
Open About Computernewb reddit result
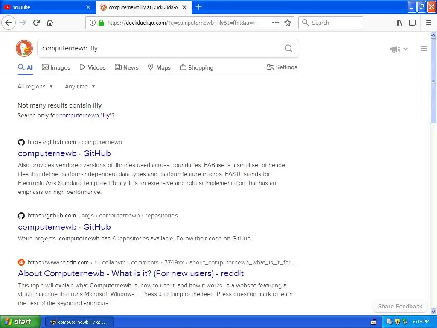pos(131,273)
